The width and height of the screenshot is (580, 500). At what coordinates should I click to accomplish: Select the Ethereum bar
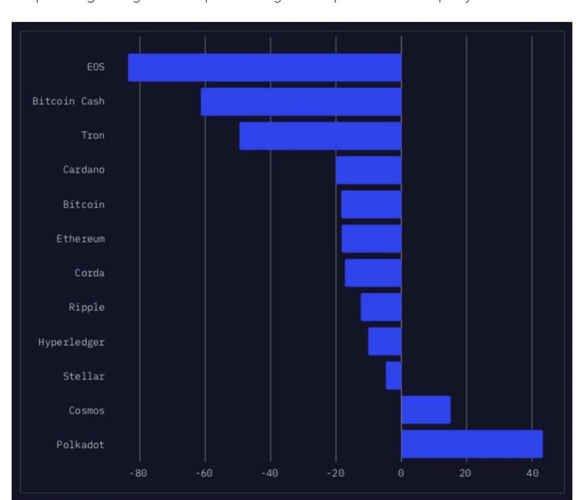(372, 238)
